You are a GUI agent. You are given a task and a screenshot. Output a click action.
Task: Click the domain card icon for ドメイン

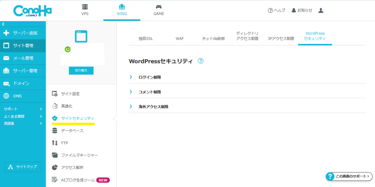7,84
